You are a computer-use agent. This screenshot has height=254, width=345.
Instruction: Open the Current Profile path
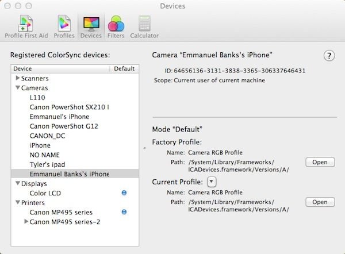click(320, 202)
